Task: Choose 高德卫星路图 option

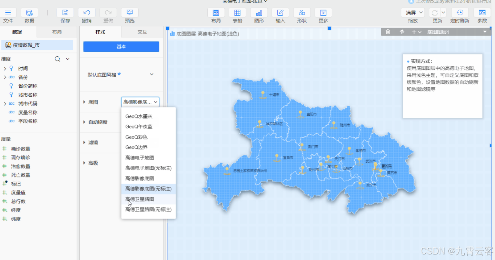Action: (149, 199)
